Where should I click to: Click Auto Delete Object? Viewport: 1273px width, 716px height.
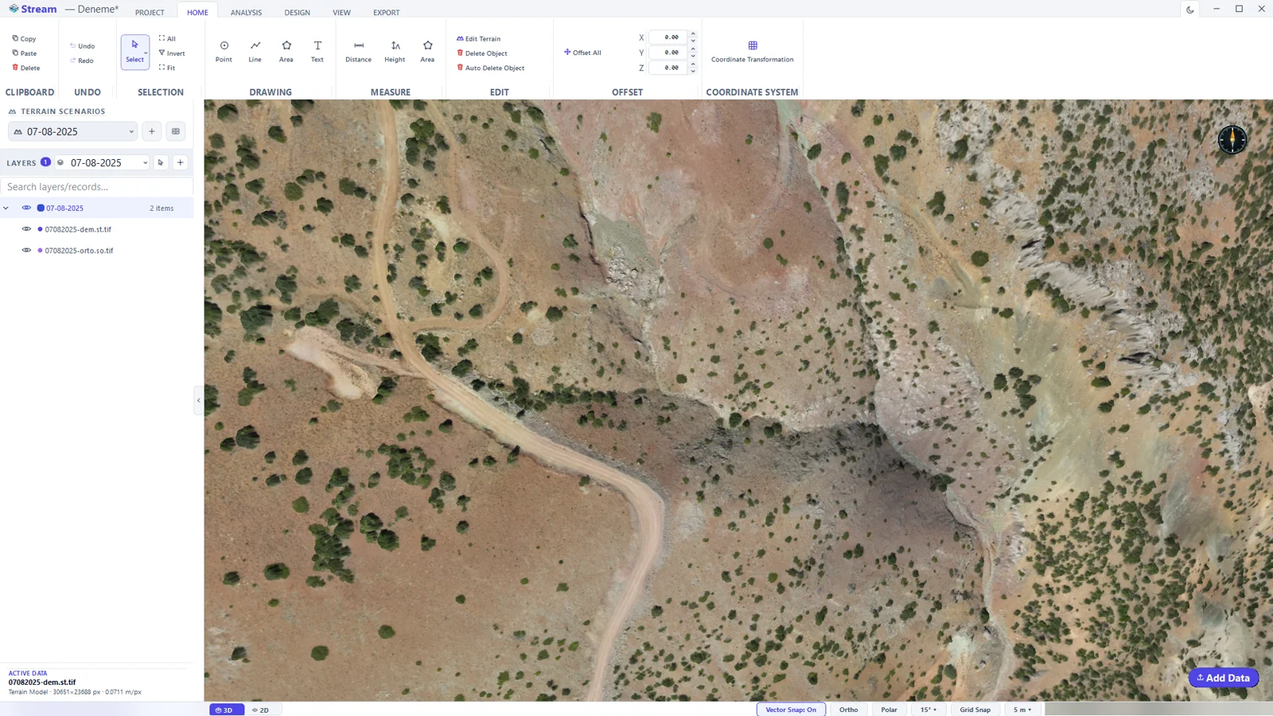pos(490,68)
